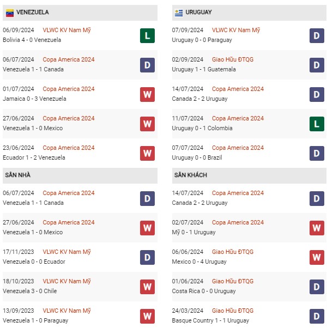Click the D badge for Basque Country 1-1 Uruguay
The height and width of the screenshot is (328, 327).
coord(317,316)
